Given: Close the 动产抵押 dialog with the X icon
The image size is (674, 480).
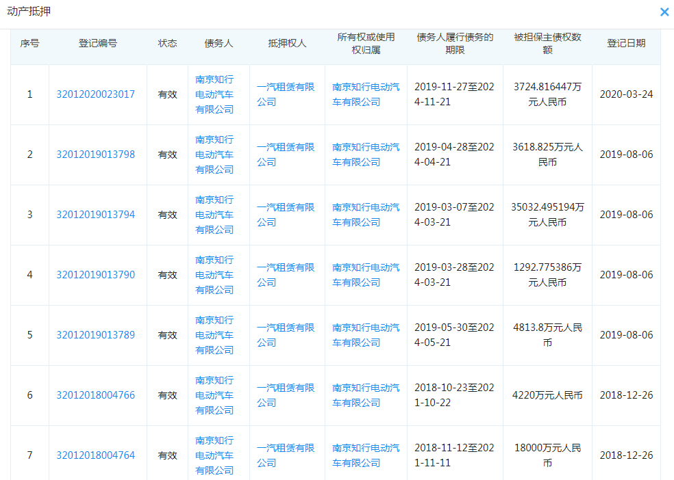Looking at the screenshot, I should click(664, 12).
